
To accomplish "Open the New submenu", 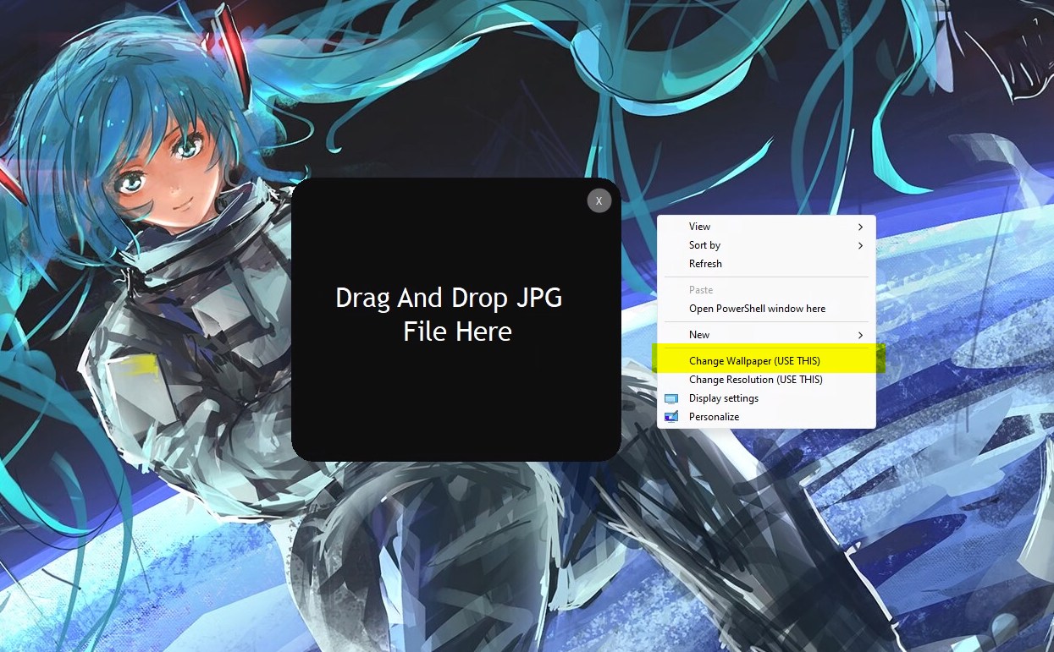I will point(766,335).
